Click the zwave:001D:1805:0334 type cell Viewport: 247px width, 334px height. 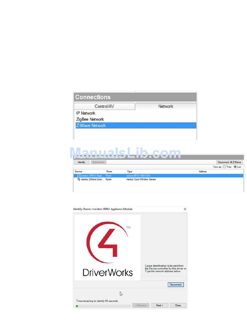(138, 176)
